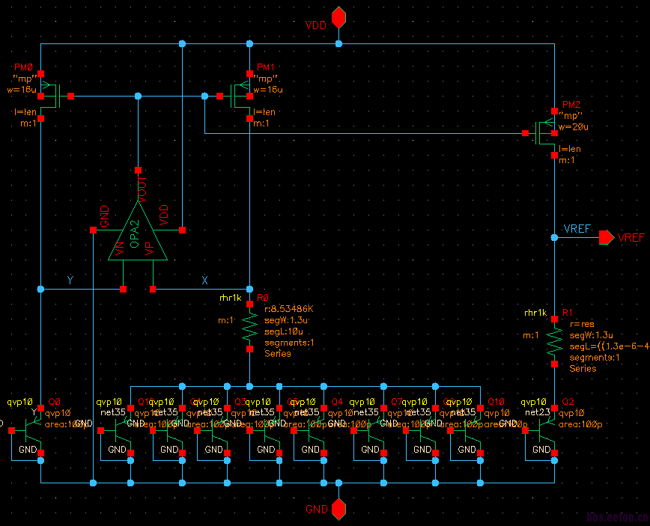Click the w=16u parameter of PM1
This screenshot has height=526, width=650.
268,90
